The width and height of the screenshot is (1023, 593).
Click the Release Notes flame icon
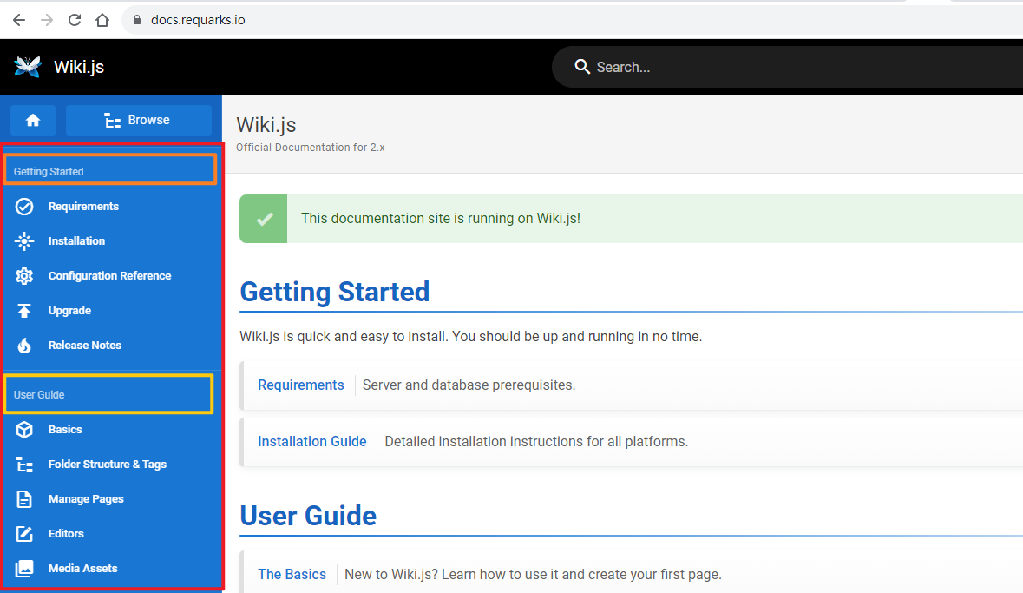pyautogui.click(x=24, y=346)
